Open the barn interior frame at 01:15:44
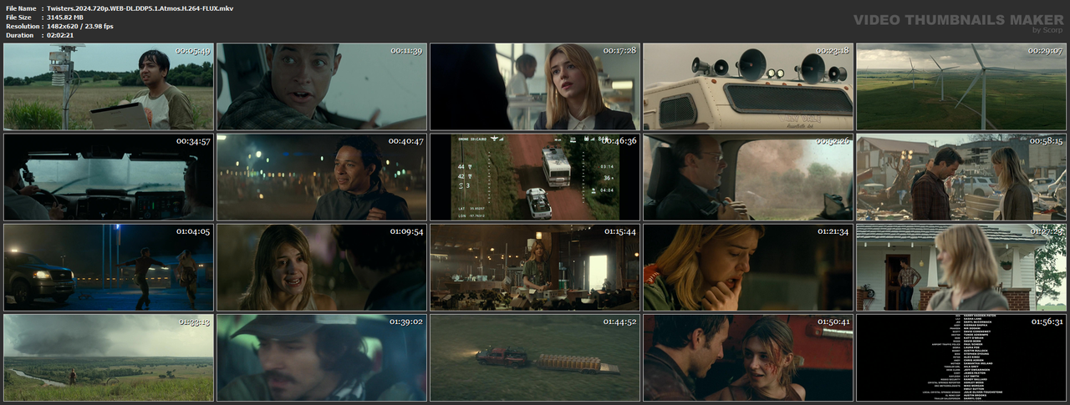 pos(535,267)
